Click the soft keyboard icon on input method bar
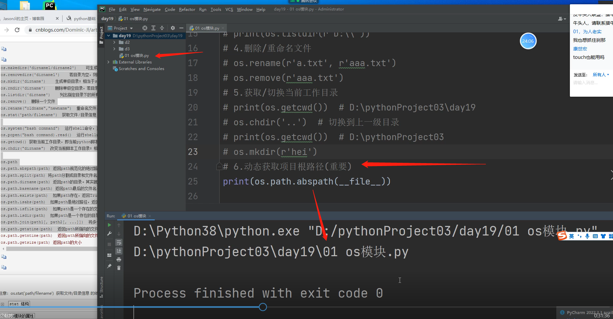613x319 pixels. point(595,236)
